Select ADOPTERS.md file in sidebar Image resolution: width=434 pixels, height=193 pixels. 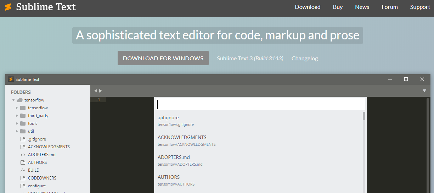point(42,155)
